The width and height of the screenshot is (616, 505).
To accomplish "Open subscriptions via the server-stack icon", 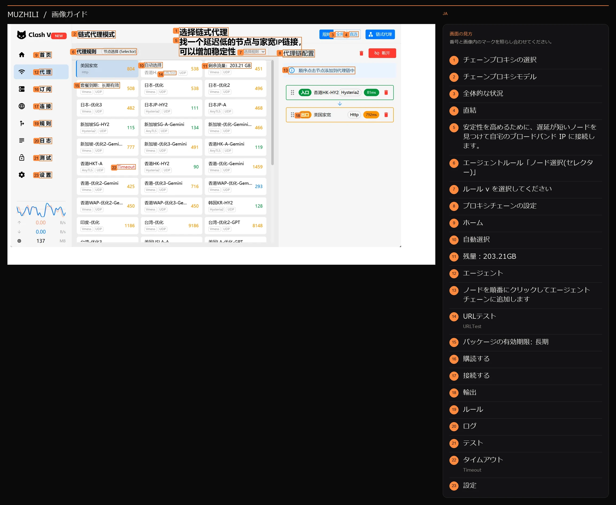I will pos(22,89).
